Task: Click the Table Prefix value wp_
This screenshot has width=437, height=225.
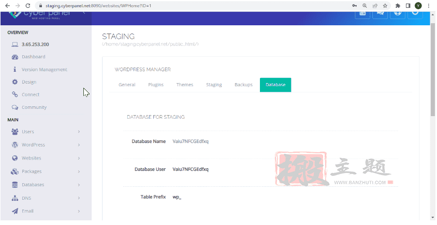Action: [x=177, y=197]
